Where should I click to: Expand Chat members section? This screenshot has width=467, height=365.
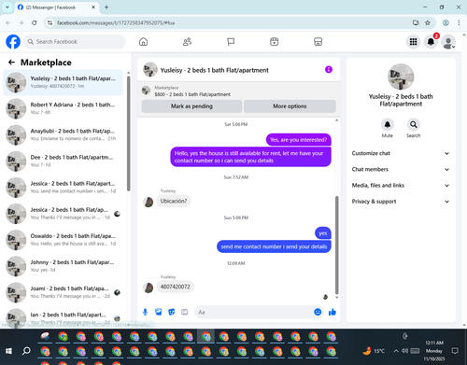pyautogui.click(x=401, y=169)
